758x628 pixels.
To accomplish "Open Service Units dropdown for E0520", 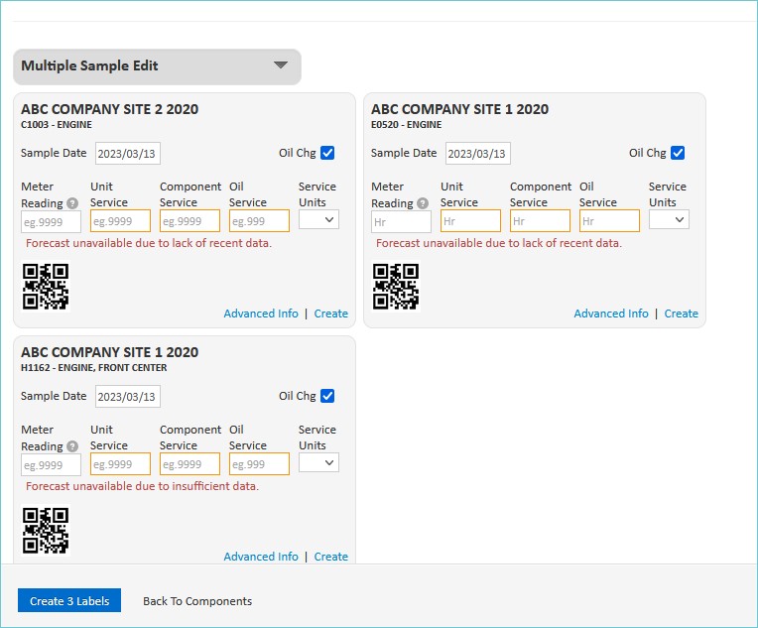I will coord(669,219).
